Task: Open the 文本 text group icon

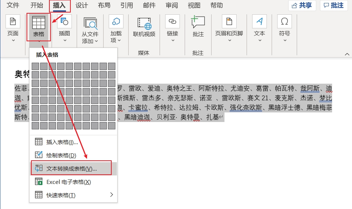Action: pyautogui.click(x=259, y=21)
